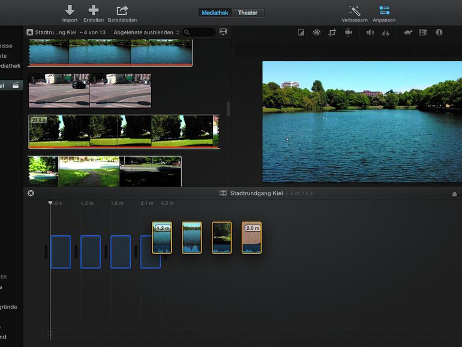Select the timeline clip labeled 2.0 m
This screenshot has width=462, height=347.
[x=251, y=238]
